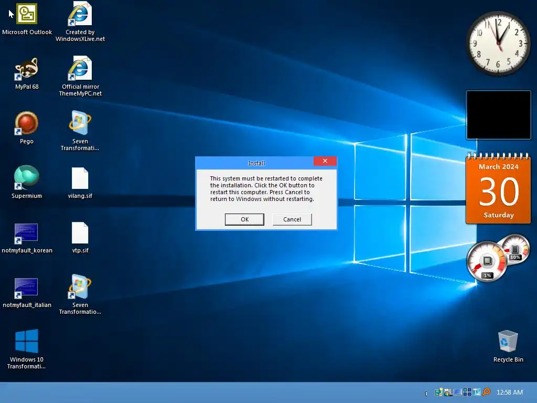Image resolution: width=537 pixels, height=403 pixels.
Task: Click the black slideshow gadget
Action: click(x=498, y=115)
